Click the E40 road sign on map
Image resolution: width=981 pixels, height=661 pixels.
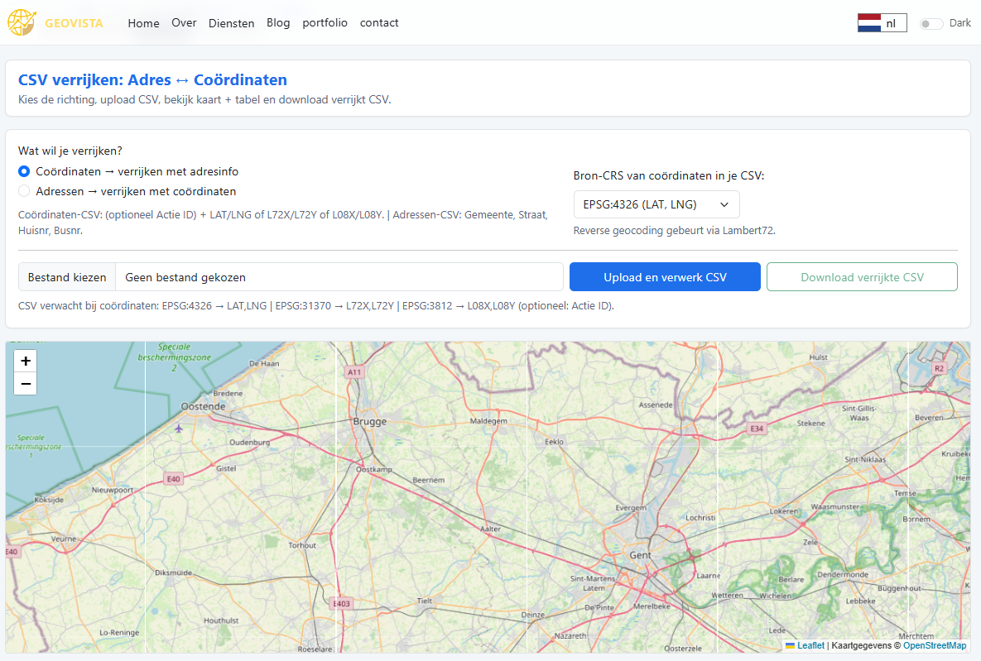173,479
